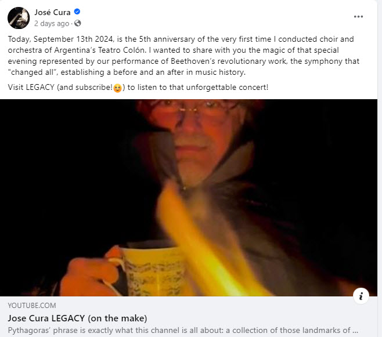The height and width of the screenshot is (337, 382).
Task: Open the José Cura profile name link
Action: [x=52, y=12]
